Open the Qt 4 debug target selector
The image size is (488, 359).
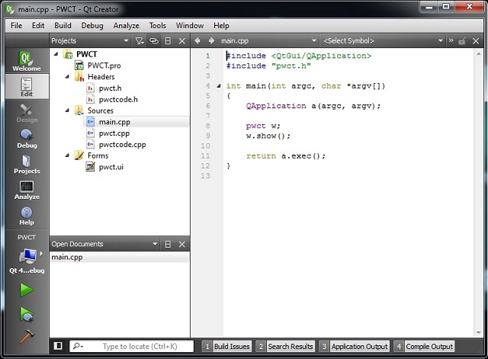pyautogui.click(x=27, y=260)
